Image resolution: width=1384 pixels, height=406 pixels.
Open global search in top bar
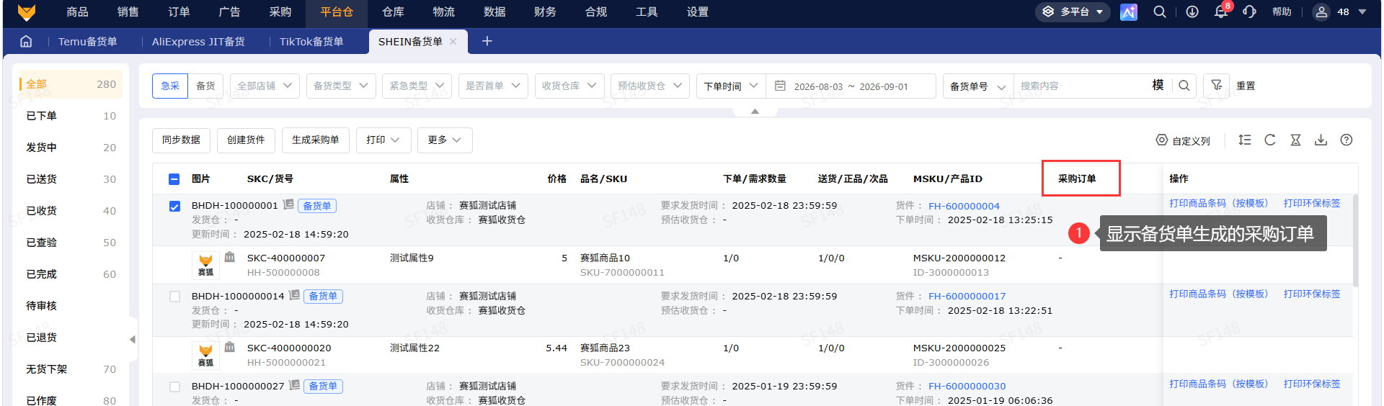pyautogui.click(x=1159, y=12)
